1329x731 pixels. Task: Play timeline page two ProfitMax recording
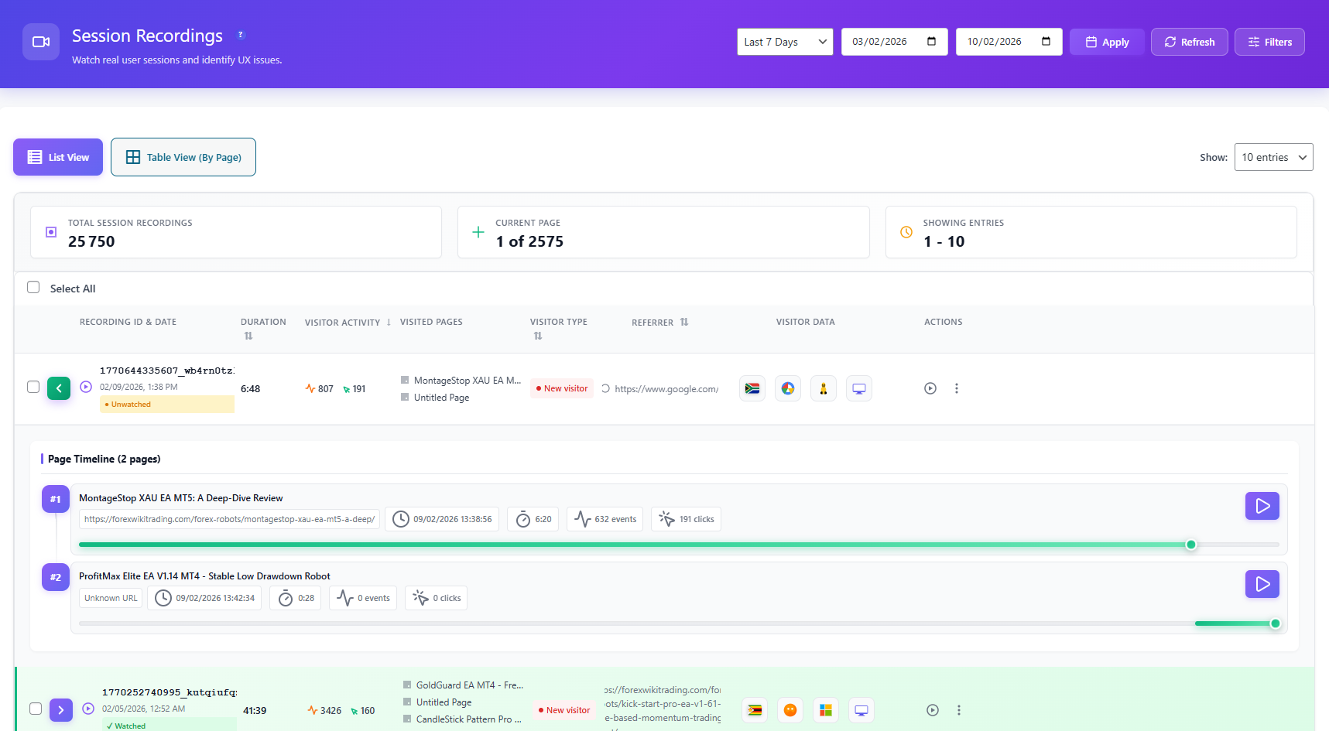coord(1262,584)
